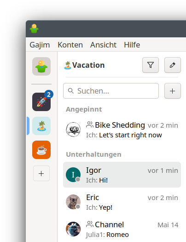Open the Gajim menu

40,45
